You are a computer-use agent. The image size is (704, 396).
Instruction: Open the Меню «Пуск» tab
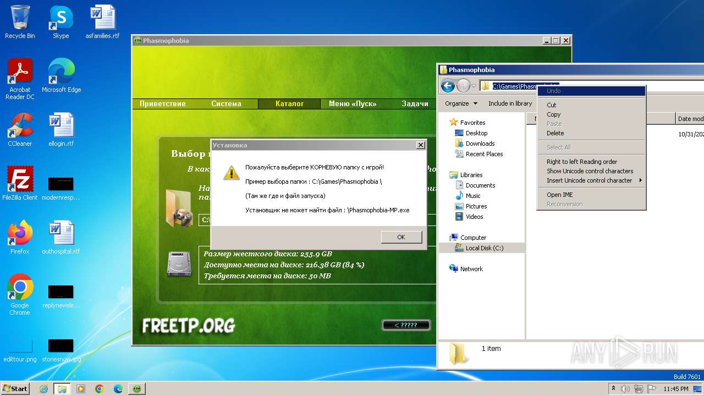coord(353,103)
